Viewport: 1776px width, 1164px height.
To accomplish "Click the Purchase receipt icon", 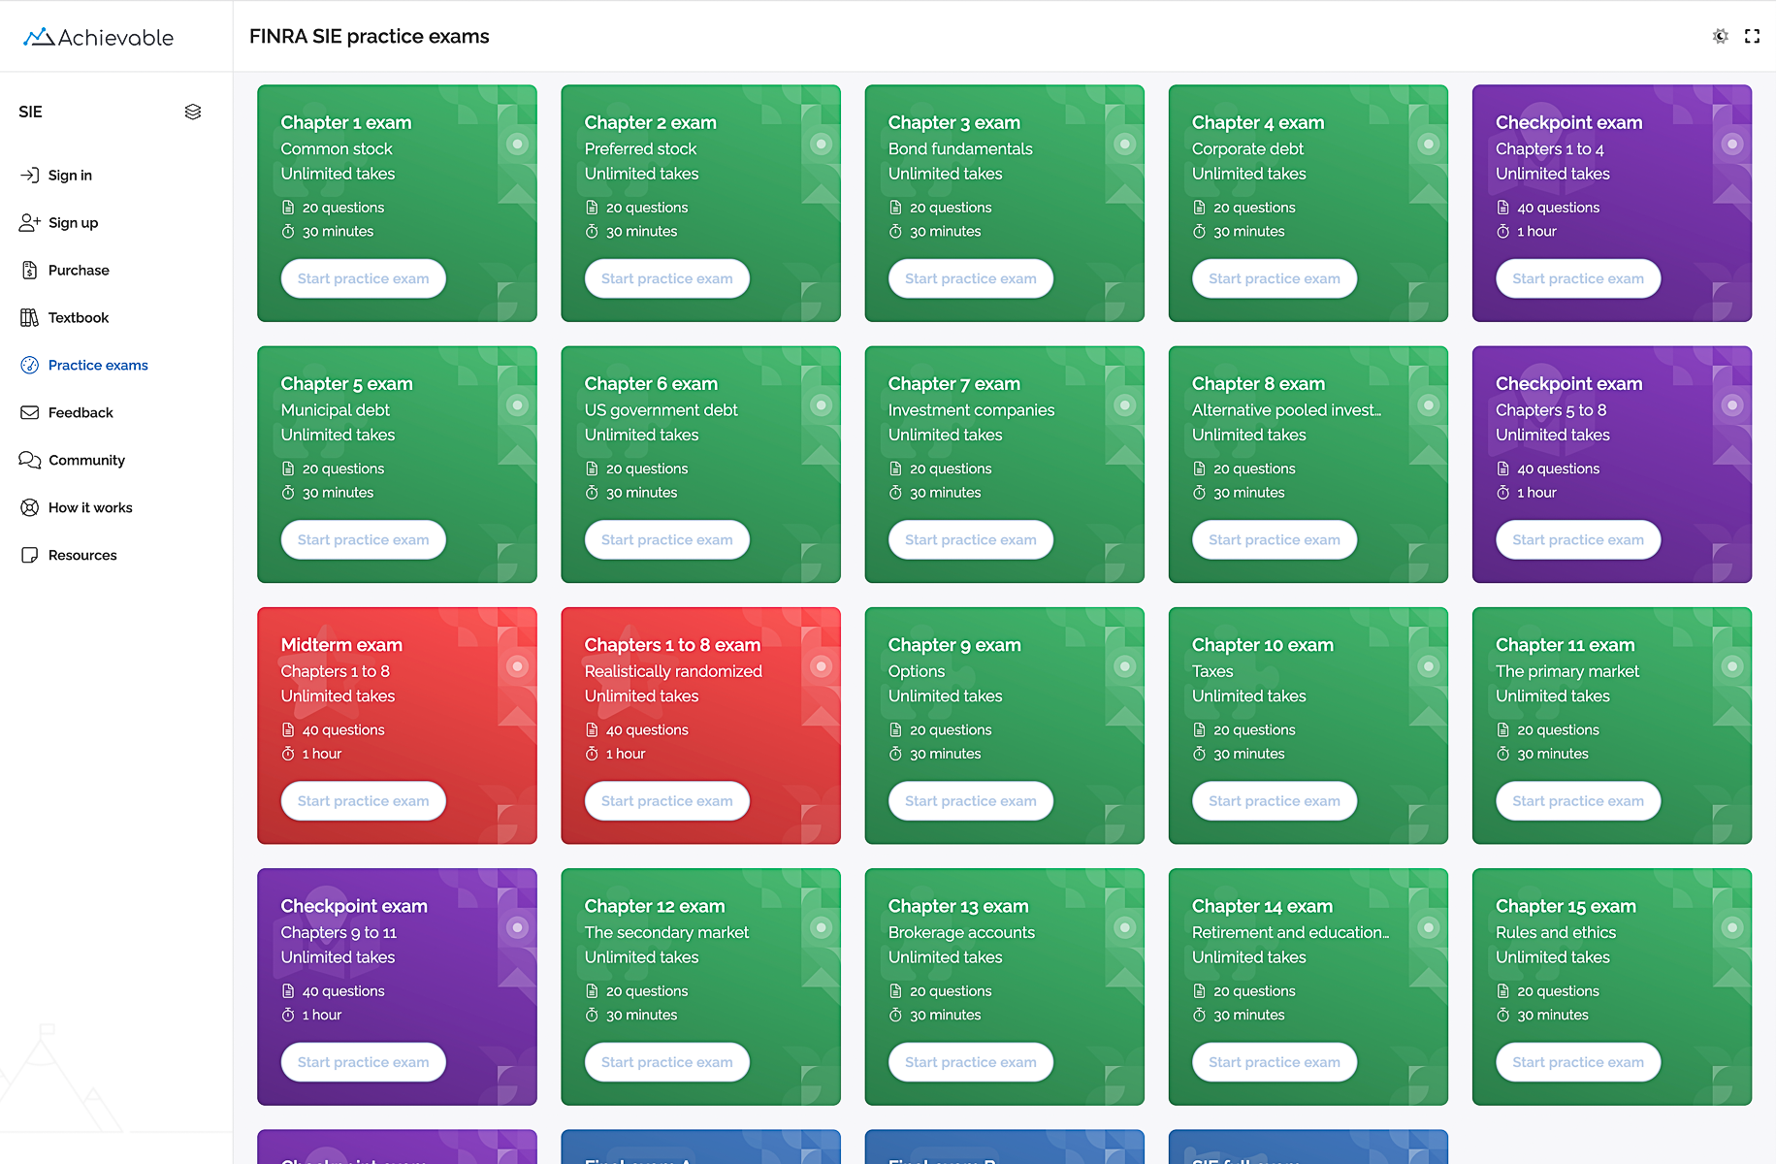I will (x=29, y=270).
